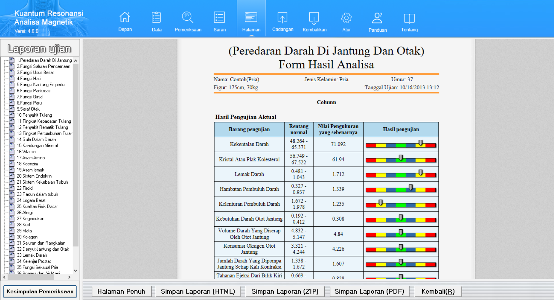Click the Cadangan backup icon
This screenshot has height=300, width=554.
pyautogui.click(x=282, y=18)
